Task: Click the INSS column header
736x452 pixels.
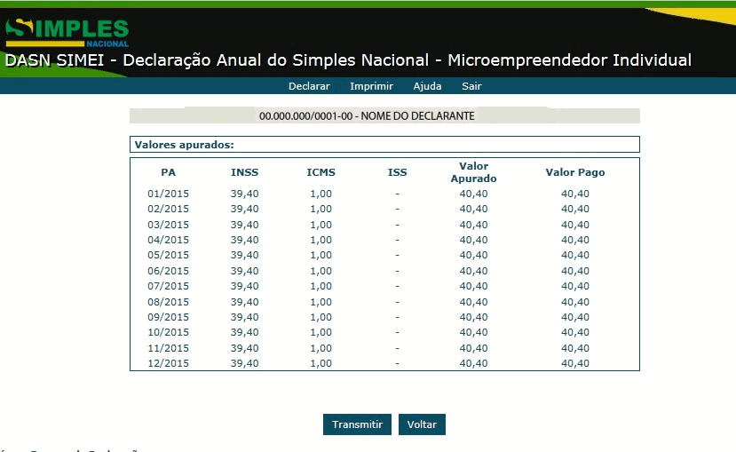Action: (244, 172)
